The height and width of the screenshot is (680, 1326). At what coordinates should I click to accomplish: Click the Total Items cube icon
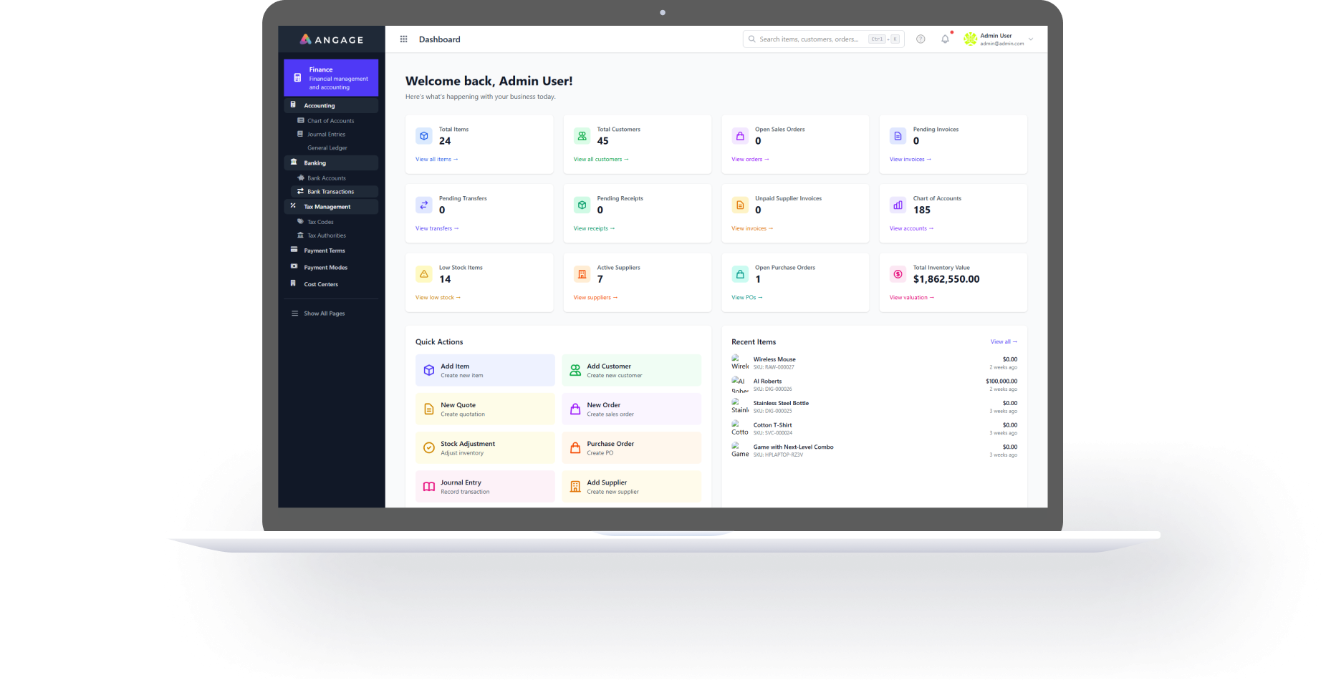click(424, 136)
